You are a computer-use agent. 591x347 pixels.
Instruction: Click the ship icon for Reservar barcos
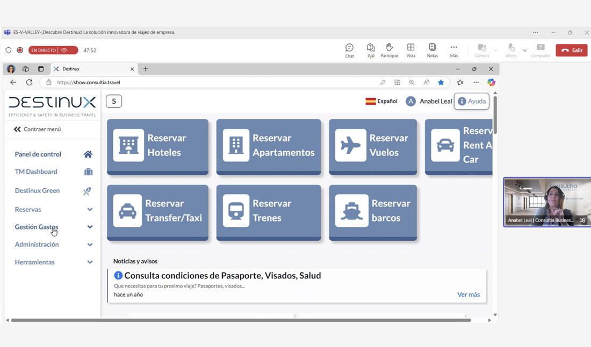[352, 211]
